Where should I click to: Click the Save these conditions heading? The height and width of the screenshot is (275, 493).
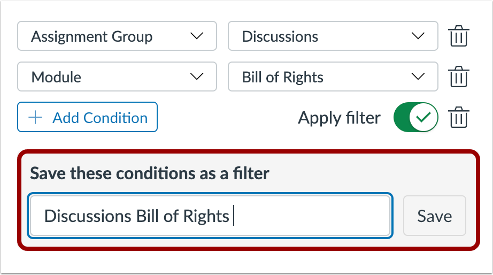pyautogui.click(x=150, y=173)
